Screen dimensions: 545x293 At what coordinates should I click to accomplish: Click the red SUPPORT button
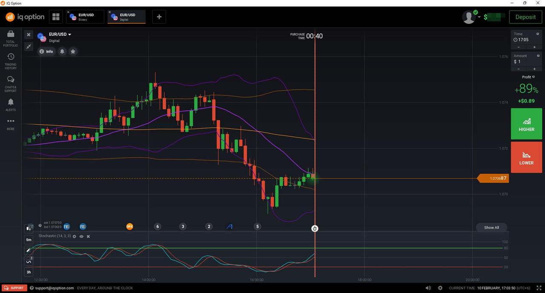coord(14,288)
